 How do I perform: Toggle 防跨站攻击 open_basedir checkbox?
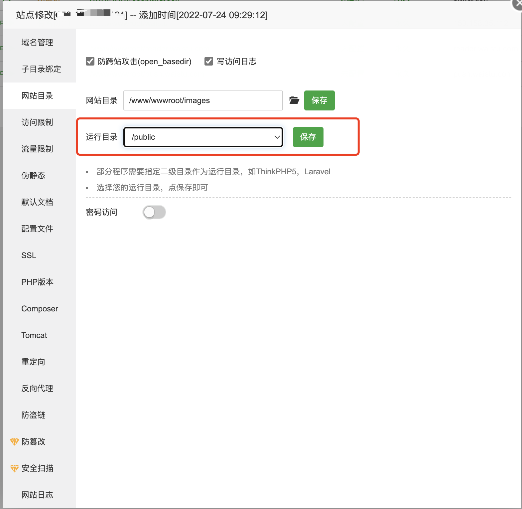click(x=90, y=61)
